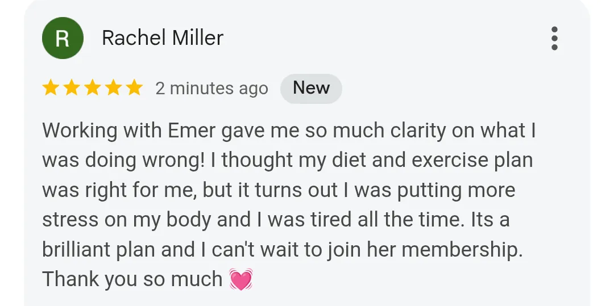Screen dimensions: 614x306
Task: Click the third yellow rating star
Action: coord(93,88)
